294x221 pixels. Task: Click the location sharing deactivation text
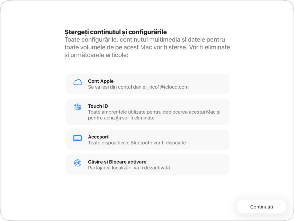pyautogui.click(x=129, y=167)
